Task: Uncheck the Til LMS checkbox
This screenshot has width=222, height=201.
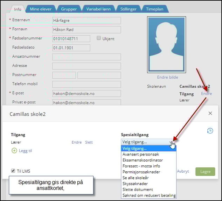Action: (13, 171)
